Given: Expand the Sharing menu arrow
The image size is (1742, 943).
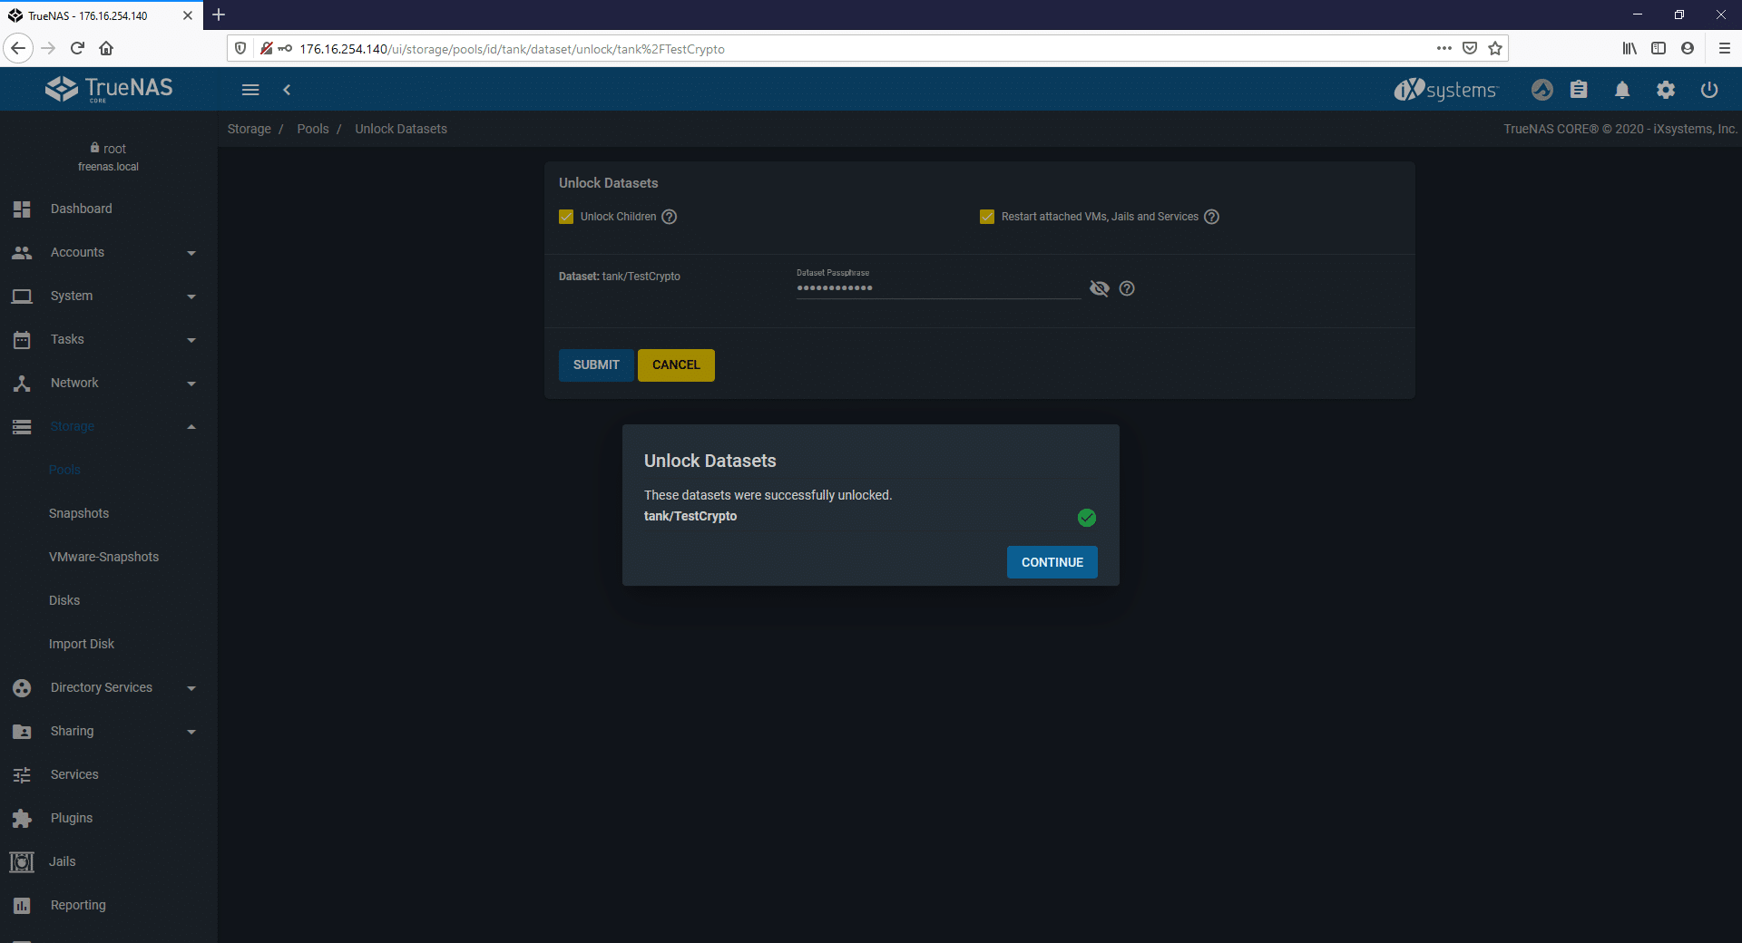Looking at the screenshot, I should pyautogui.click(x=191, y=732).
